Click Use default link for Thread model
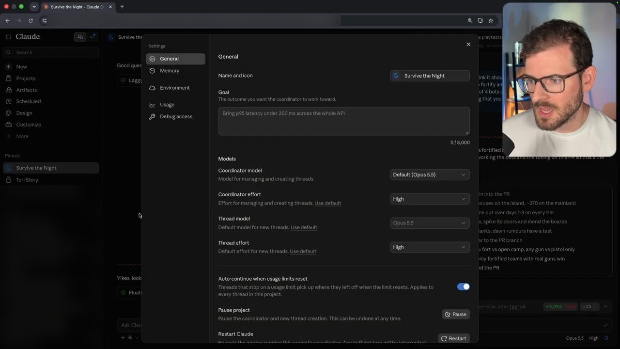 pyautogui.click(x=304, y=227)
